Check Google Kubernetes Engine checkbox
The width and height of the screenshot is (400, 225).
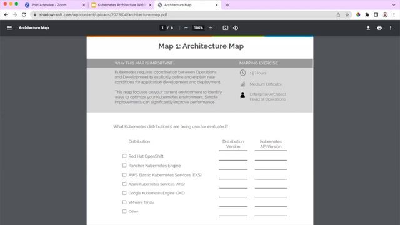point(124,193)
